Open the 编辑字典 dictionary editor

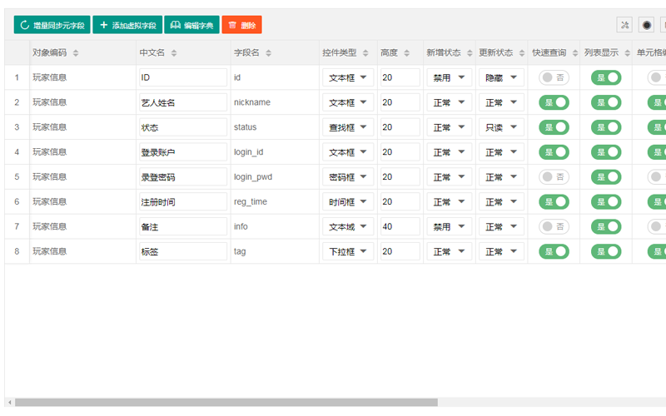pyautogui.click(x=191, y=26)
